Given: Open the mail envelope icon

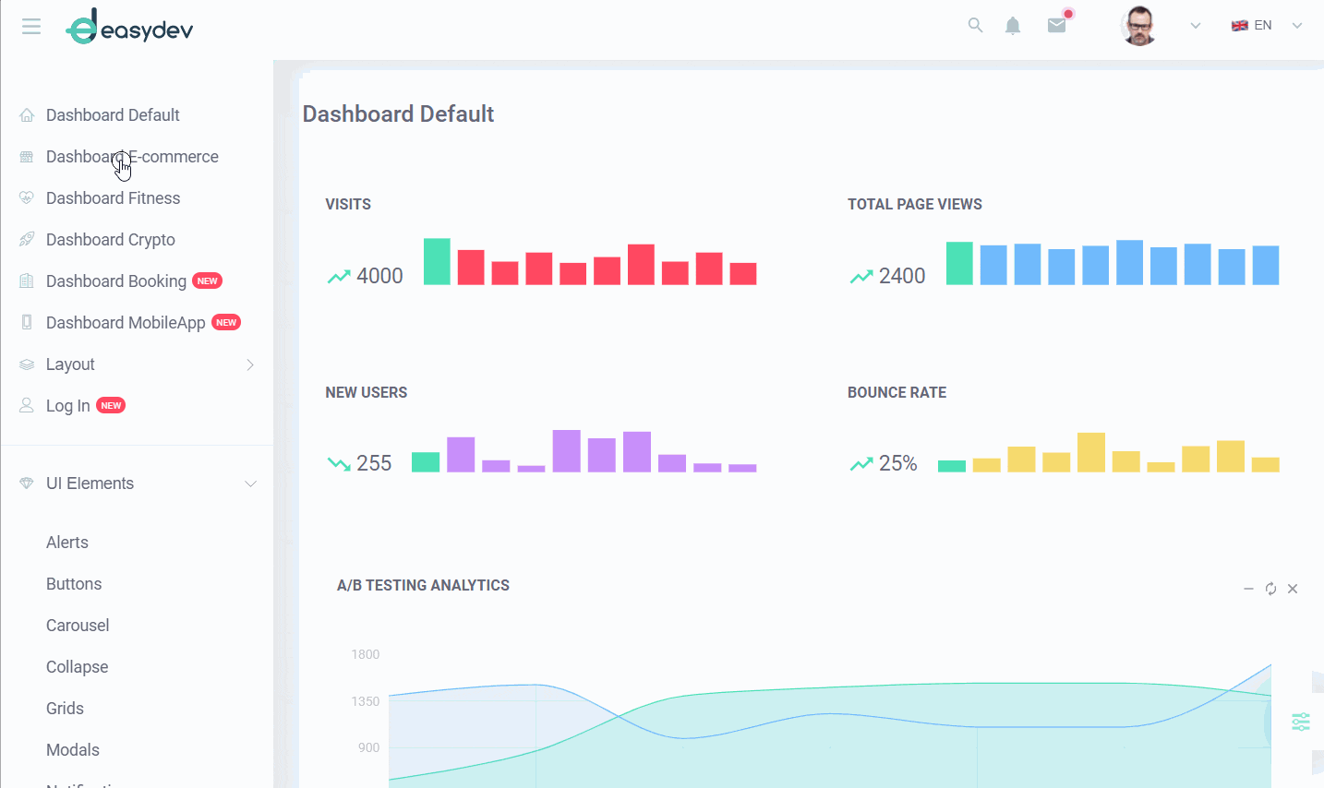Looking at the screenshot, I should pos(1057,26).
